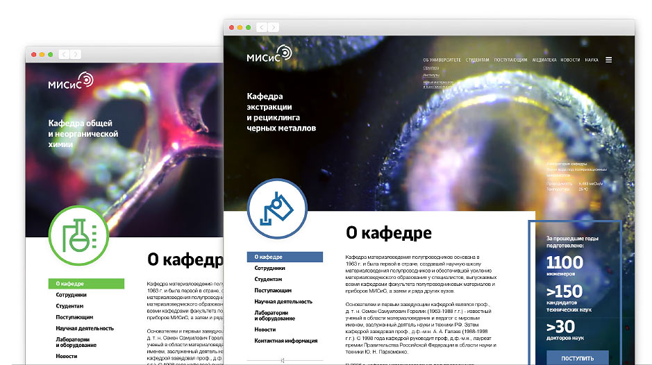Select highlighted green 'О кафедре' sidebar item
This screenshot has width=652, height=365.
(86, 284)
